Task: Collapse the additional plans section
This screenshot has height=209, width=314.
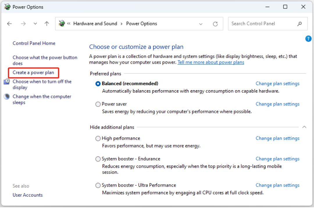Action: tap(304, 127)
